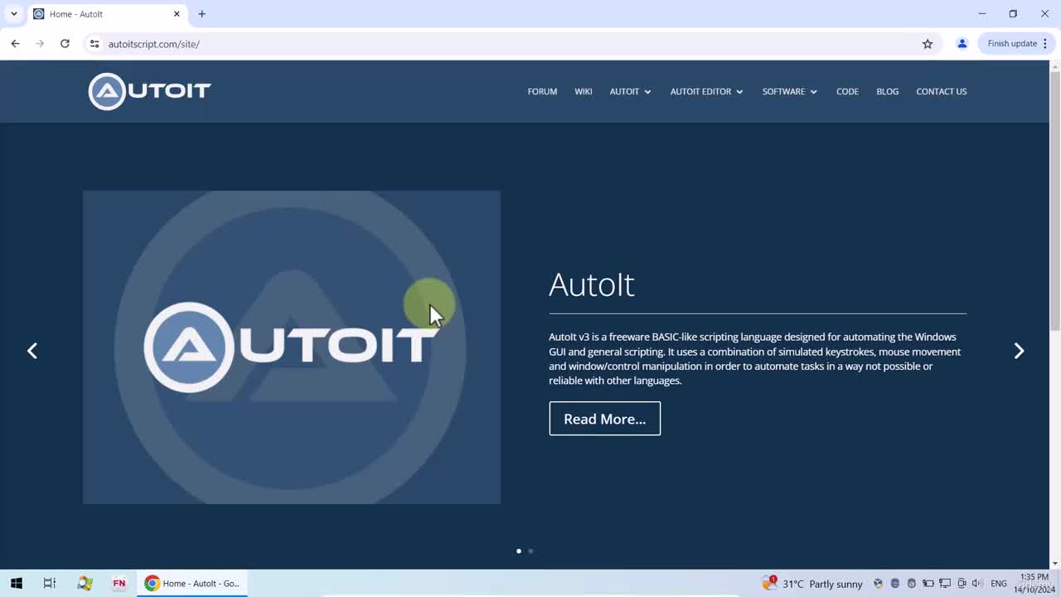
Task: Click the network monitor tray icon
Action: 945,584
